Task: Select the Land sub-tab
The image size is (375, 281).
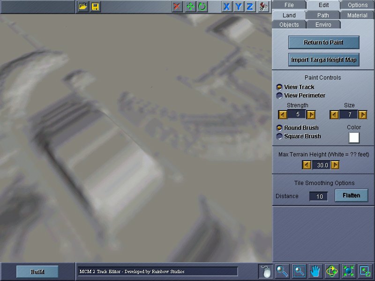Action: click(x=289, y=15)
